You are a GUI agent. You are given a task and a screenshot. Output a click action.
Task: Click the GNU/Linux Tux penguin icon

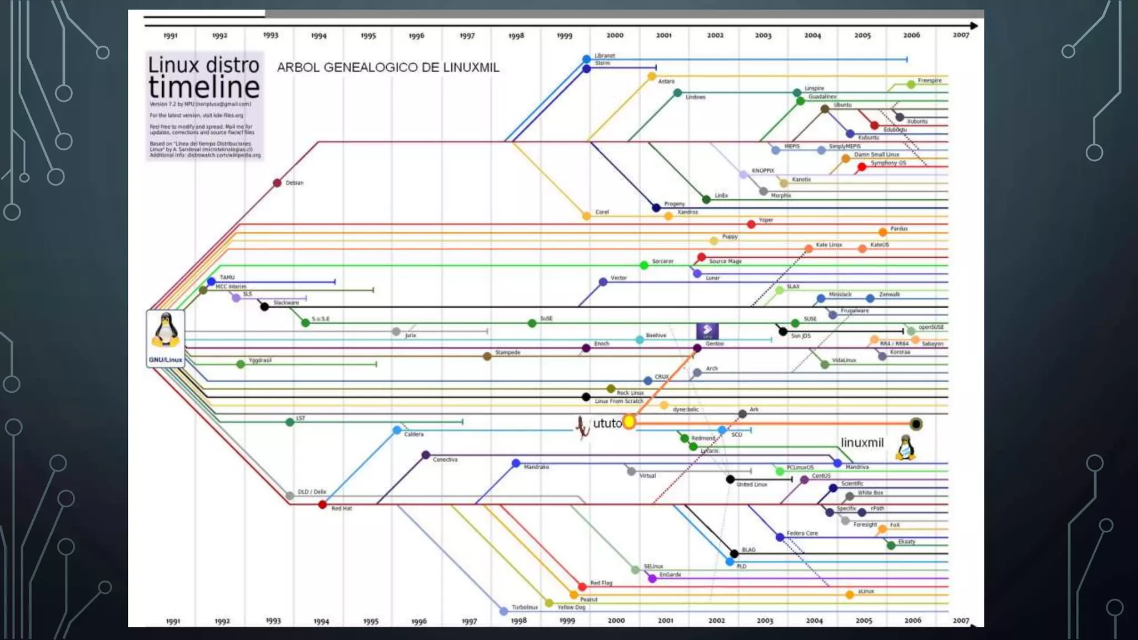166,330
